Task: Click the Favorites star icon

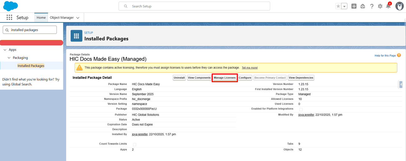Action: point(338,6)
